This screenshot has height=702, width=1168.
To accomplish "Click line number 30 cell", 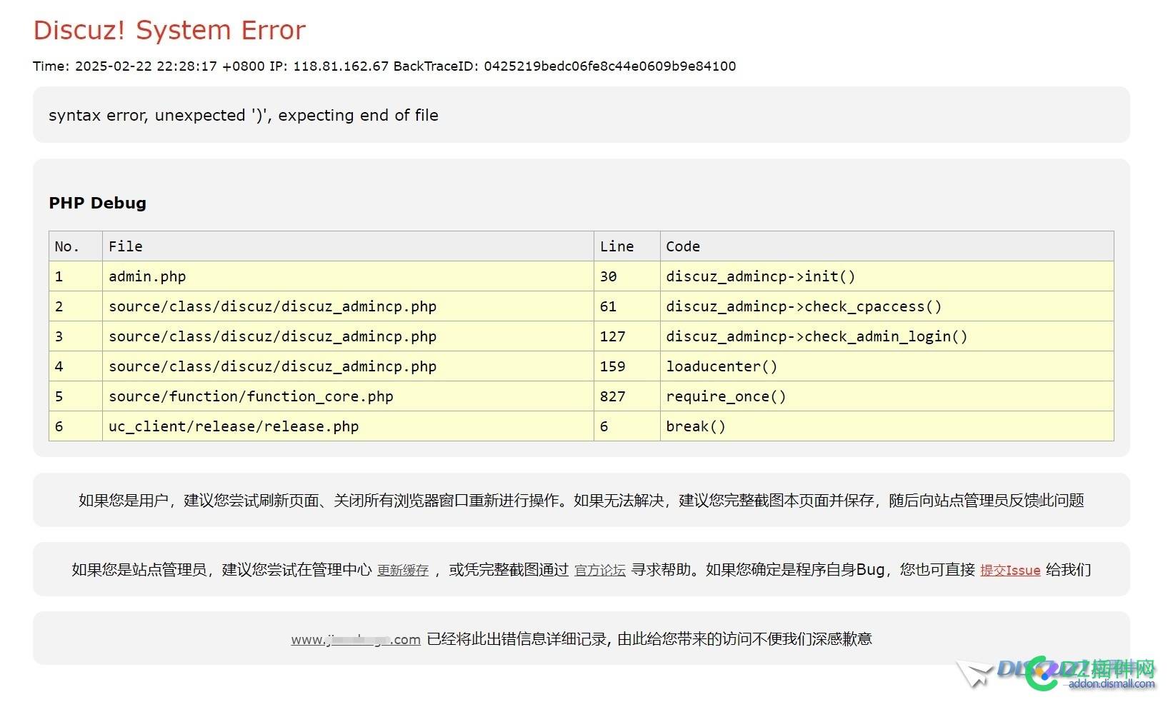I will coord(627,276).
